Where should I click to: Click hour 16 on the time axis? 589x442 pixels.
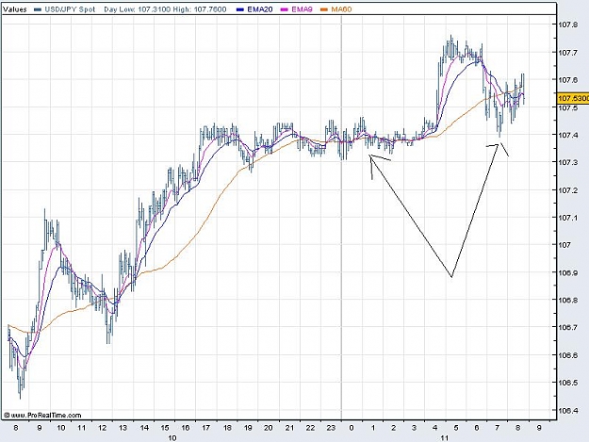tap(186, 428)
